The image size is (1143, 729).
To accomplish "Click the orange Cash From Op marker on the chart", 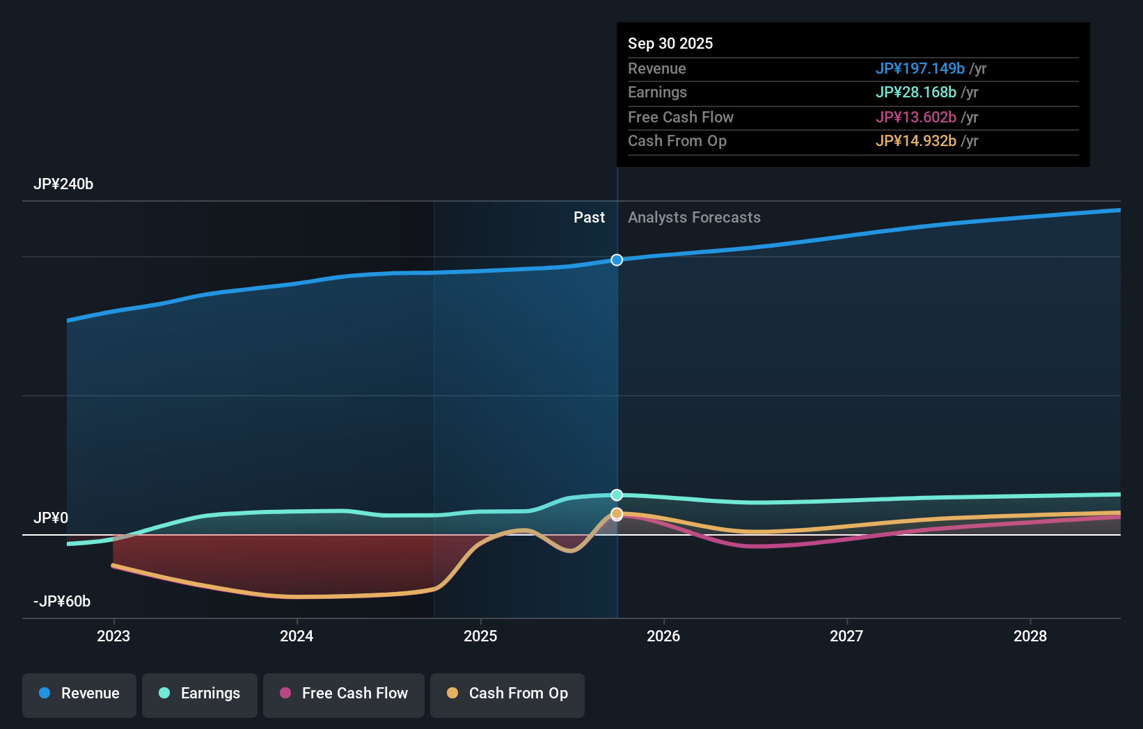I will [x=617, y=513].
